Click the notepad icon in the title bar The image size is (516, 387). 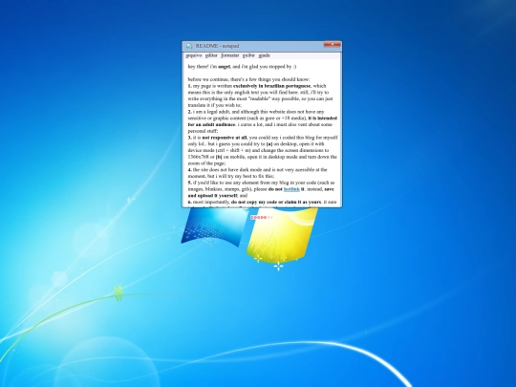click(x=189, y=46)
